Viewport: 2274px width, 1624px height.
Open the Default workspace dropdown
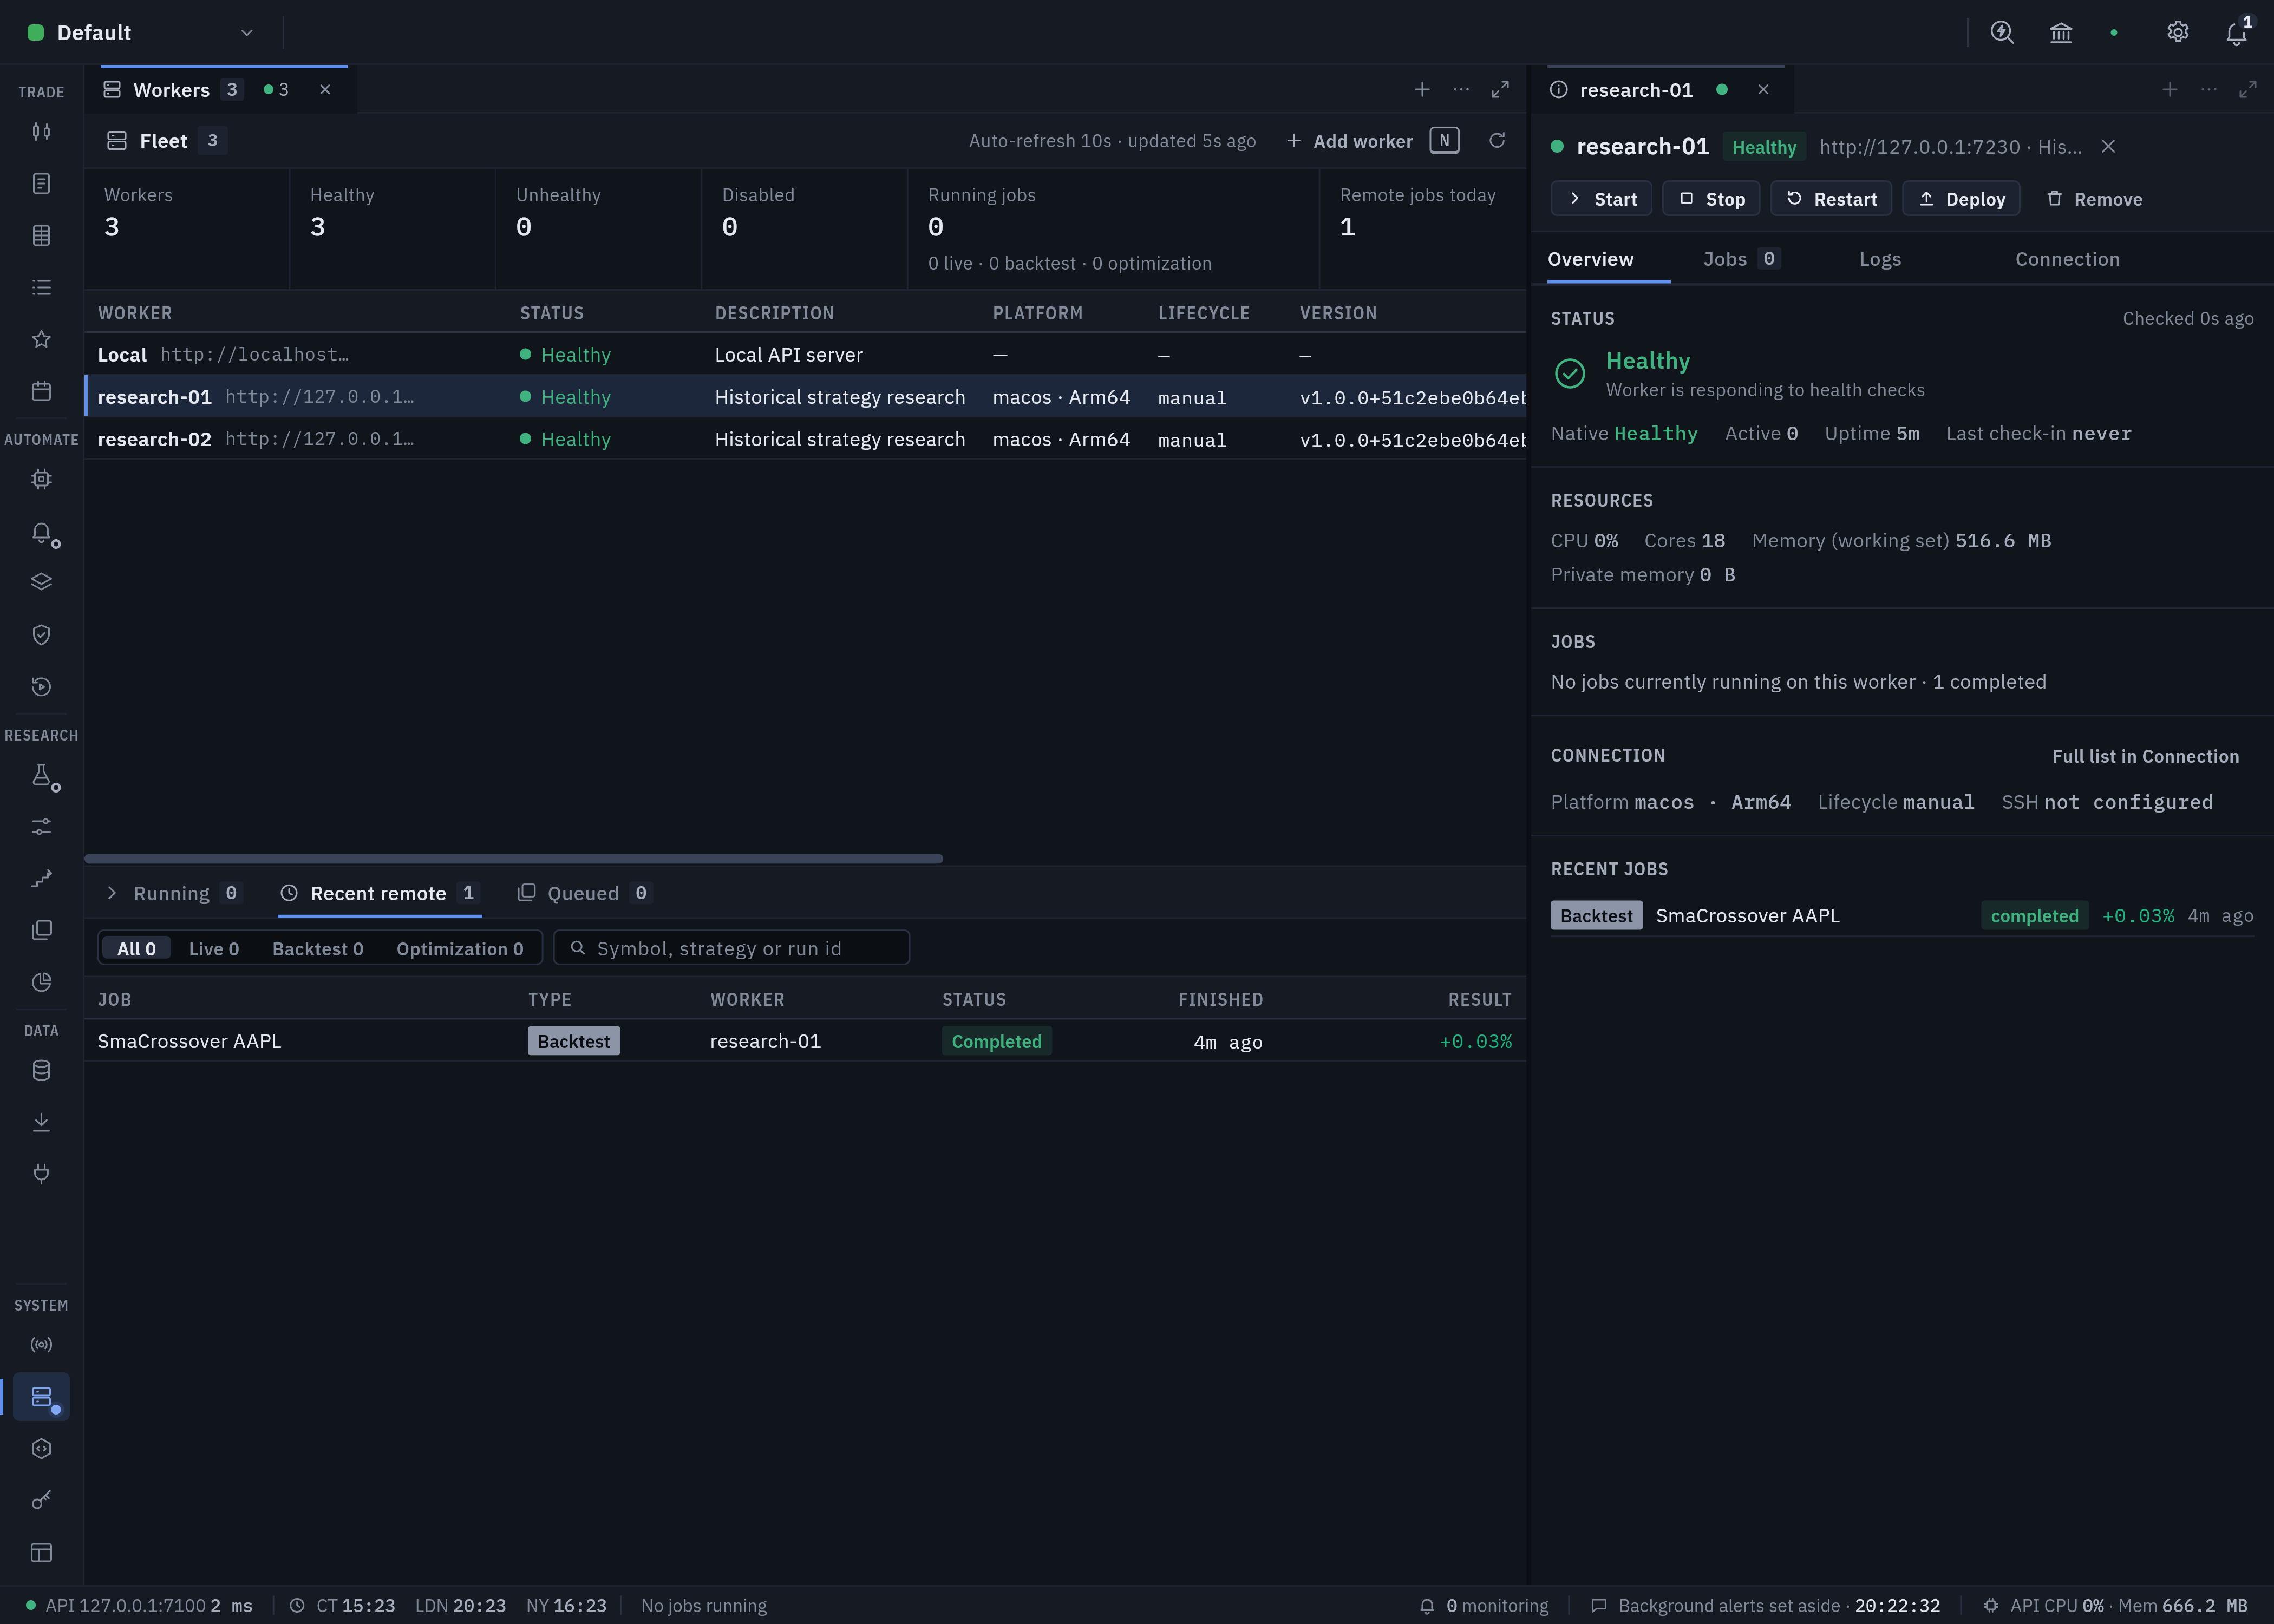point(142,33)
